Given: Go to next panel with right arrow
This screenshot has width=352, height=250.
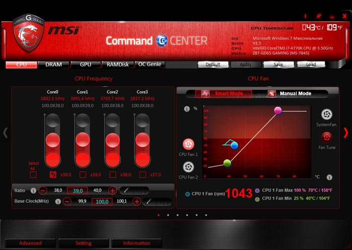Looking at the screenshot, I should (x=346, y=133).
